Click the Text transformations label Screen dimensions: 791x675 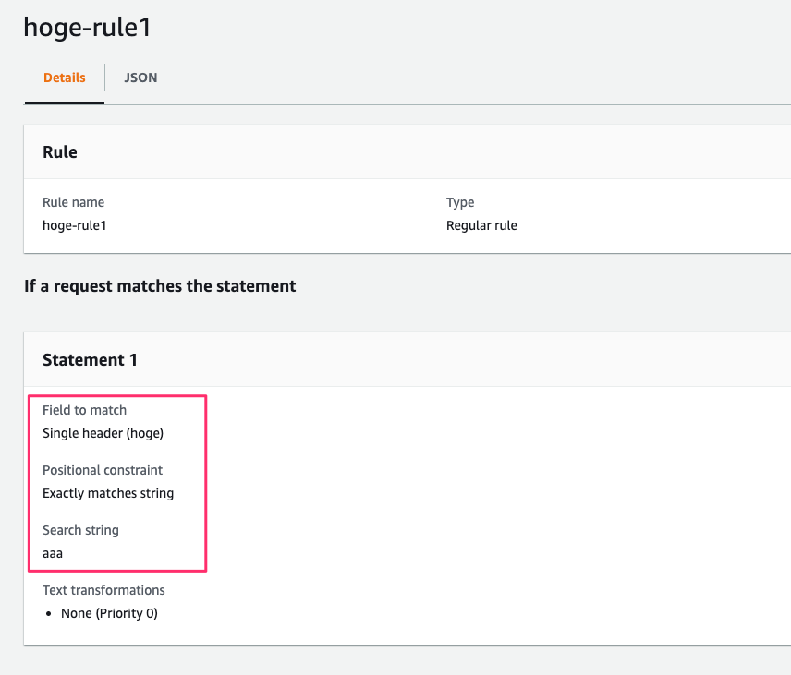(x=103, y=590)
